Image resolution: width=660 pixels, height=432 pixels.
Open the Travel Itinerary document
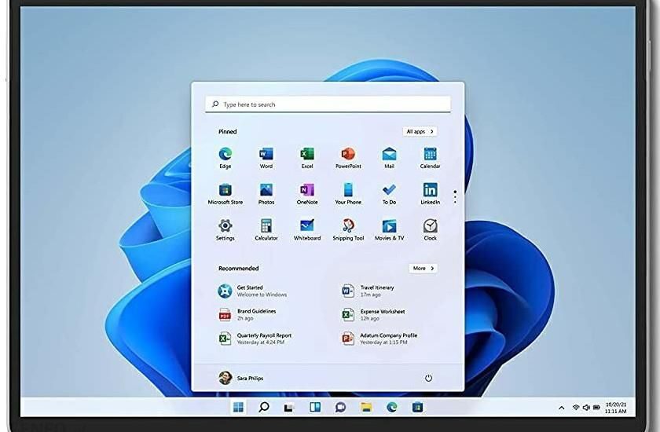pyautogui.click(x=368, y=291)
